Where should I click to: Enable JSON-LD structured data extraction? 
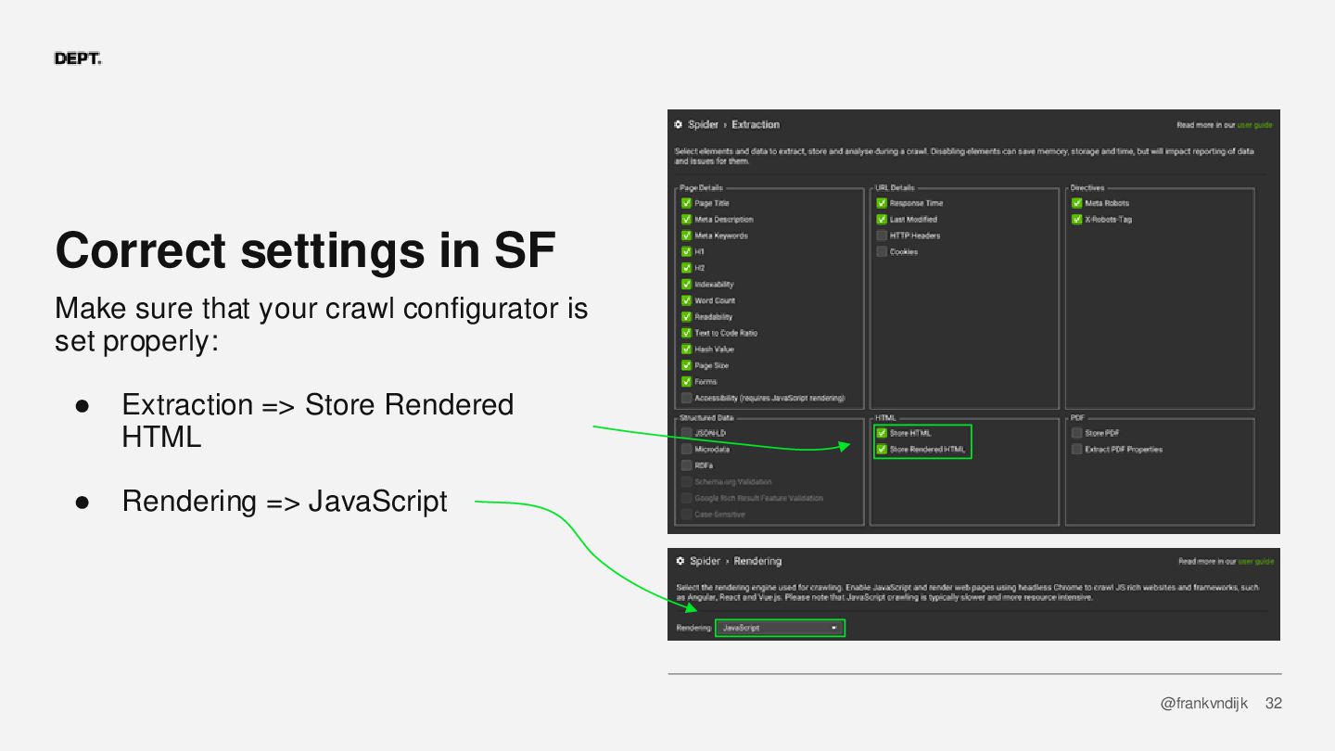tap(686, 433)
